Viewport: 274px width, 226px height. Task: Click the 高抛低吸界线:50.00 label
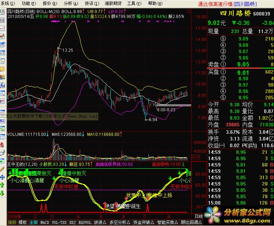[x=114, y=164]
